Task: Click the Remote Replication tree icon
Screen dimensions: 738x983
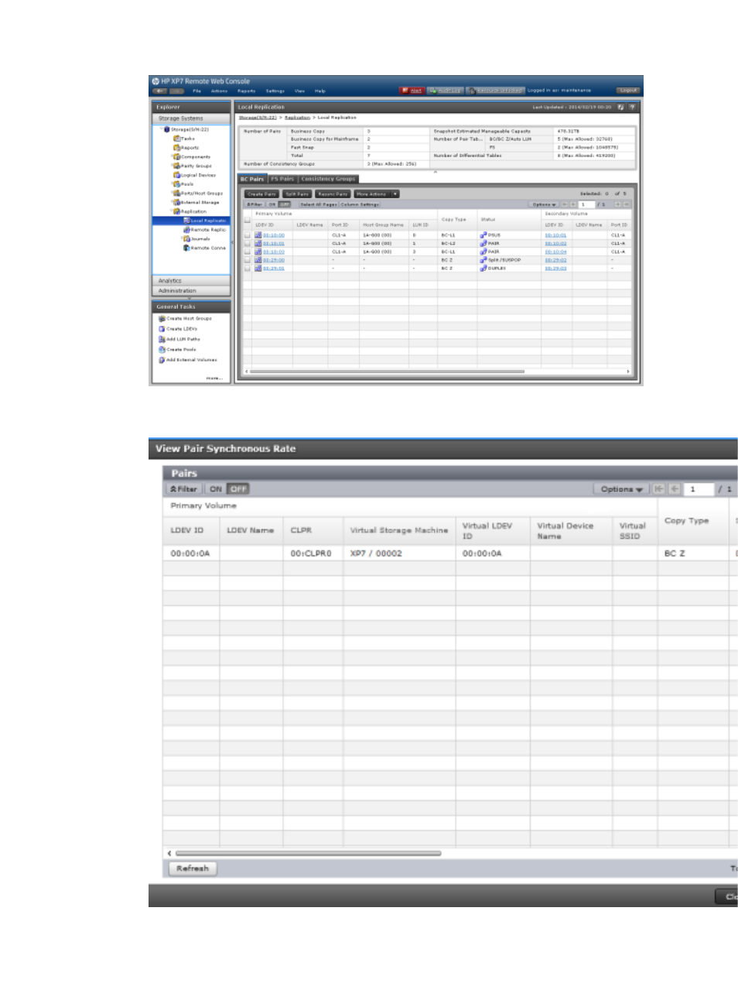Action: (186, 230)
